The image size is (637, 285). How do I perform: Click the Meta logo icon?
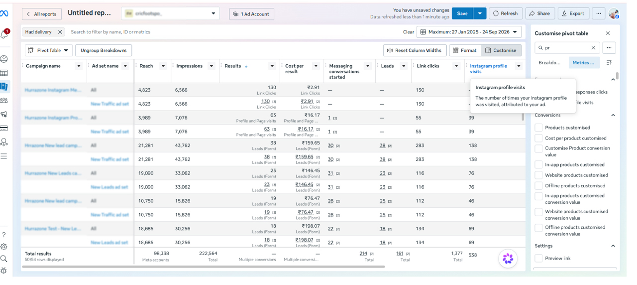click(x=4, y=14)
